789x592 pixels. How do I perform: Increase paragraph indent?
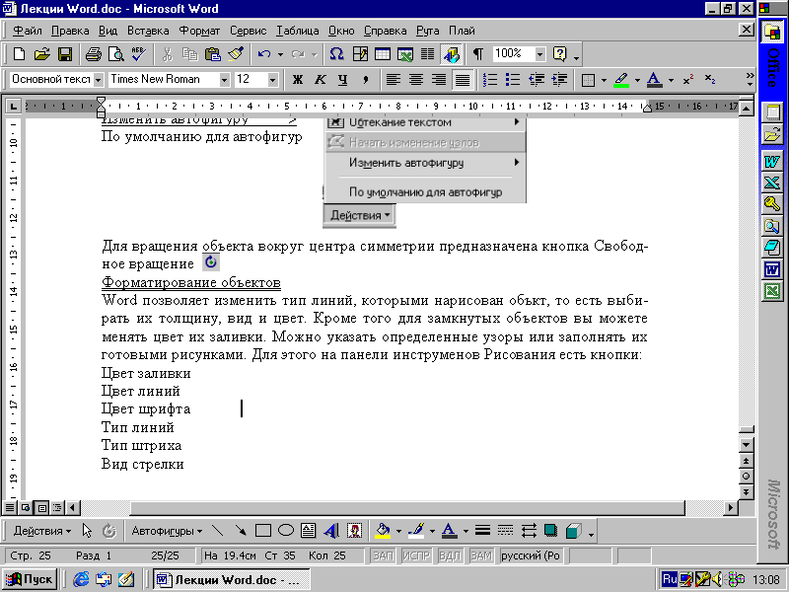pyautogui.click(x=559, y=80)
